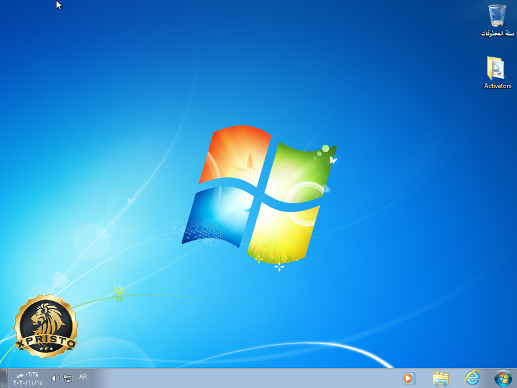
Task: Click the 'Activators' text label
Action: pos(497,86)
